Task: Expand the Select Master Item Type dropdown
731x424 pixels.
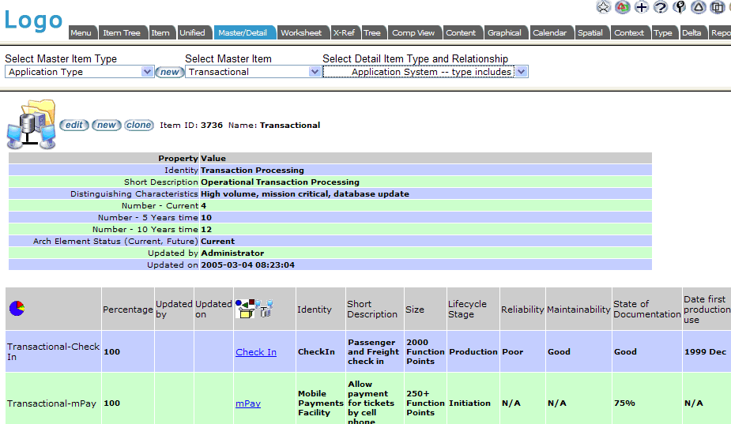Action: [x=147, y=72]
